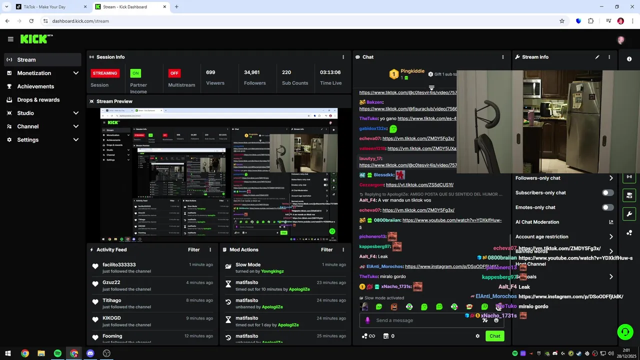Open AI Chat Moderation external link icon

[x=611, y=222]
